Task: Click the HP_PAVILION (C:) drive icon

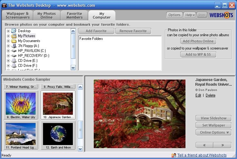Action: coord(14,51)
